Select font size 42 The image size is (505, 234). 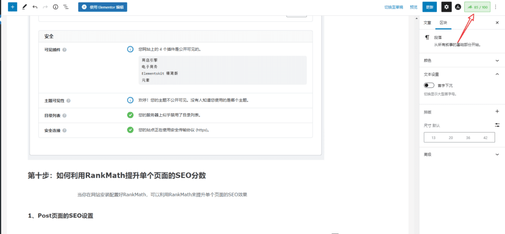(x=485, y=138)
